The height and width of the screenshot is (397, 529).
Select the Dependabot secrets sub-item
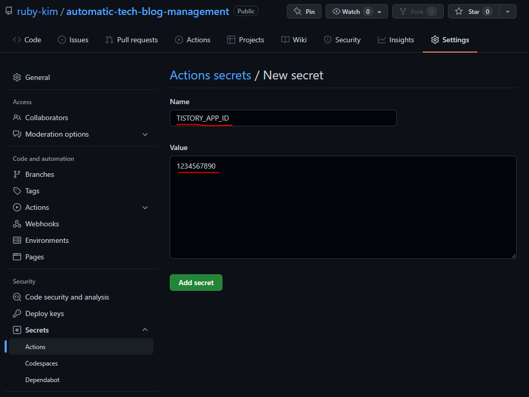(81, 380)
